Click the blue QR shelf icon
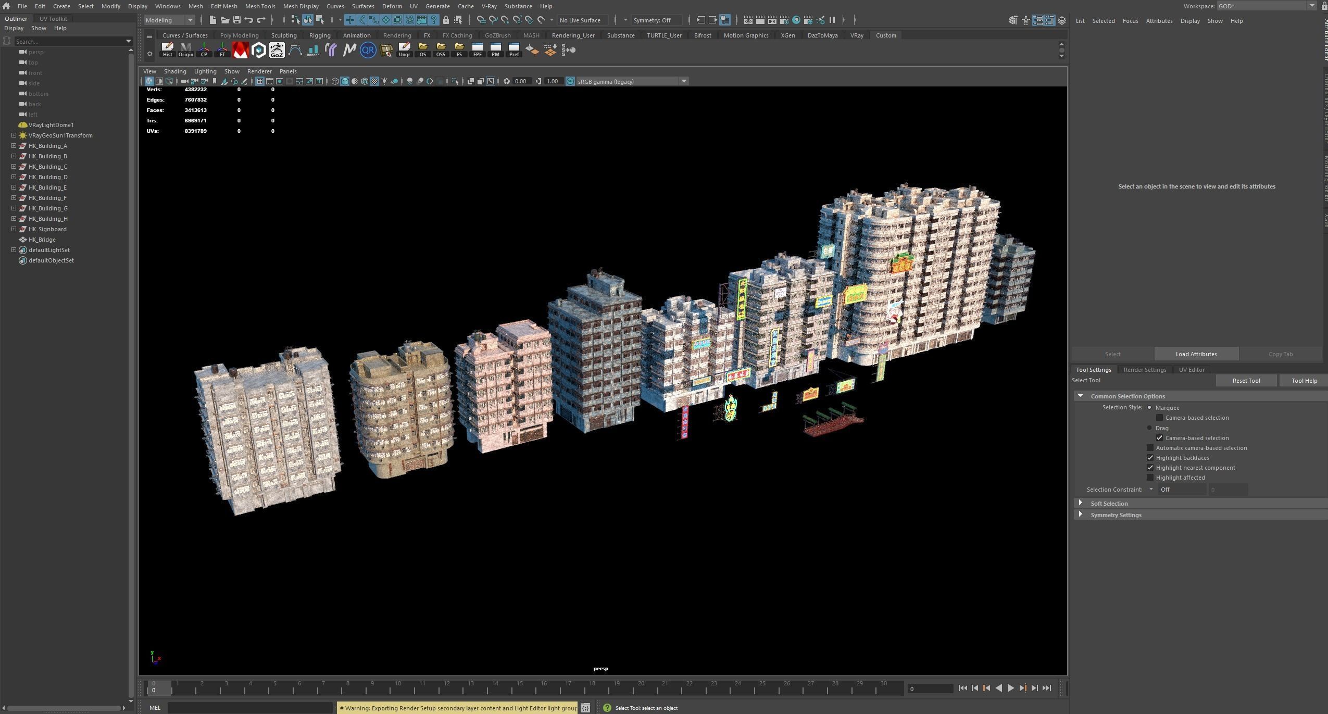This screenshot has height=714, width=1328. pos(368,50)
